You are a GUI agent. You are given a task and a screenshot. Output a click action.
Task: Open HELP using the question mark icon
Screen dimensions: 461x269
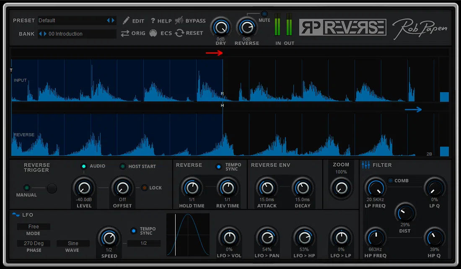coord(153,20)
